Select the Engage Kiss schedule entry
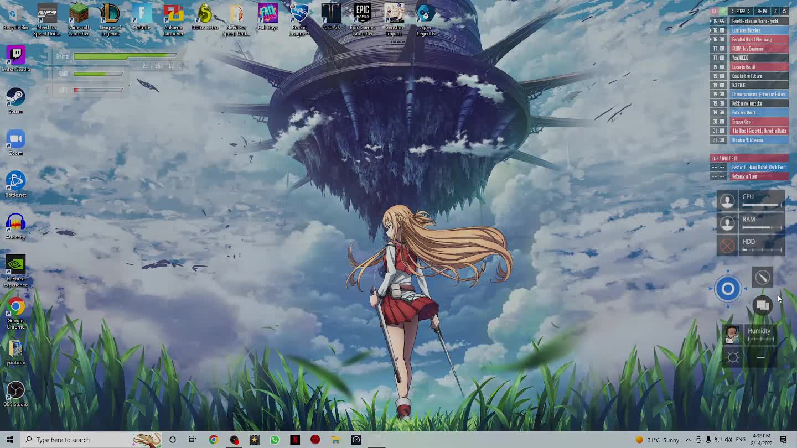797x448 pixels. [x=759, y=122]
